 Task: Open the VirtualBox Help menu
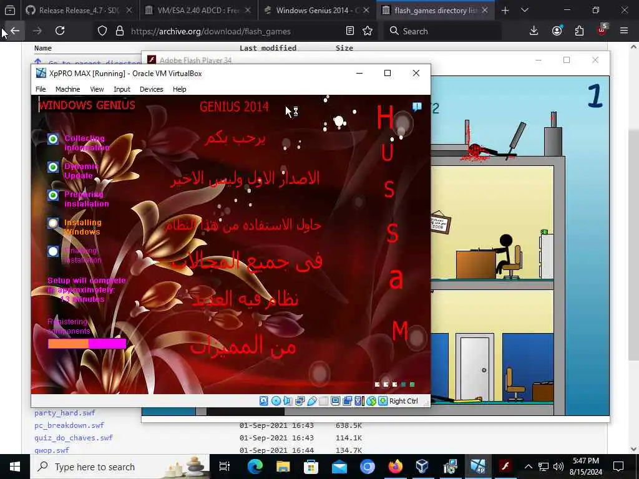pyautogui.click(x=179, y=89)
